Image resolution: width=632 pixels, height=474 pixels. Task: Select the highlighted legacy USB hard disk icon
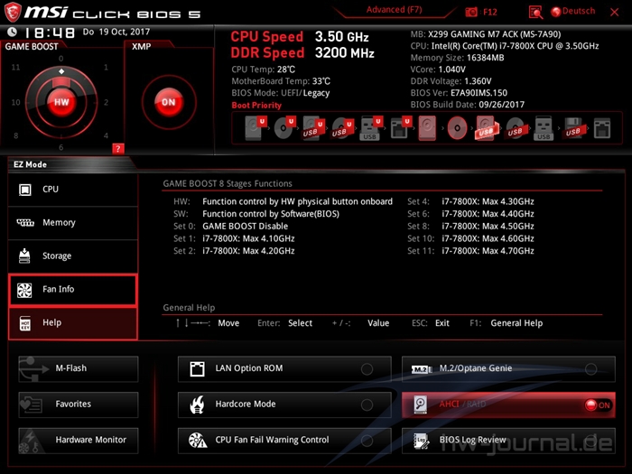pos(487,128)
